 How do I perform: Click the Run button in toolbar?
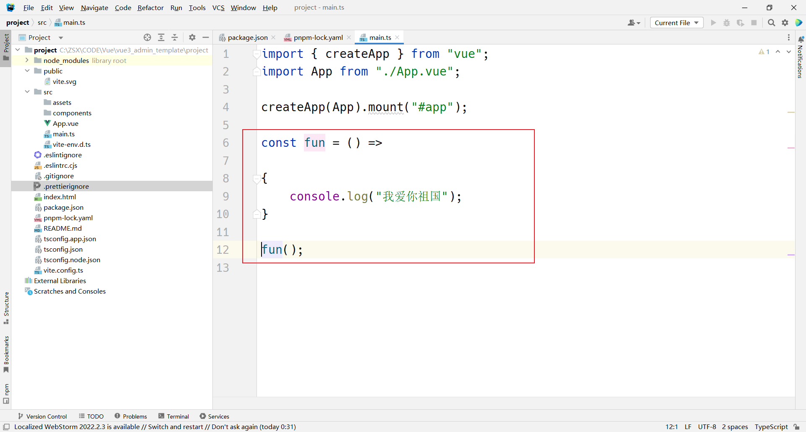tap(713, 23)
